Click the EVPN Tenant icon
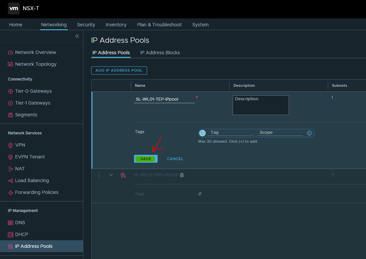 (11, 157)
